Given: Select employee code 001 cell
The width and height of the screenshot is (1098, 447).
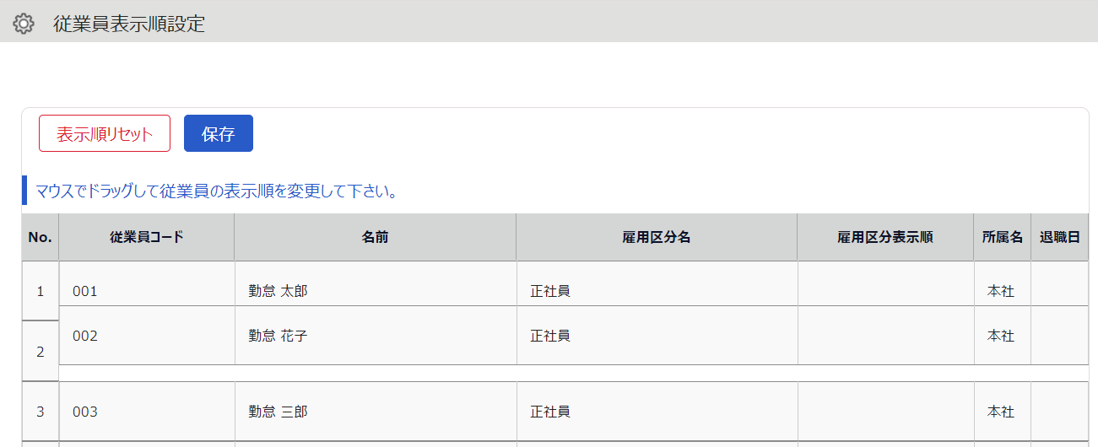Looking at the screenshot, I should click(146, 291).
